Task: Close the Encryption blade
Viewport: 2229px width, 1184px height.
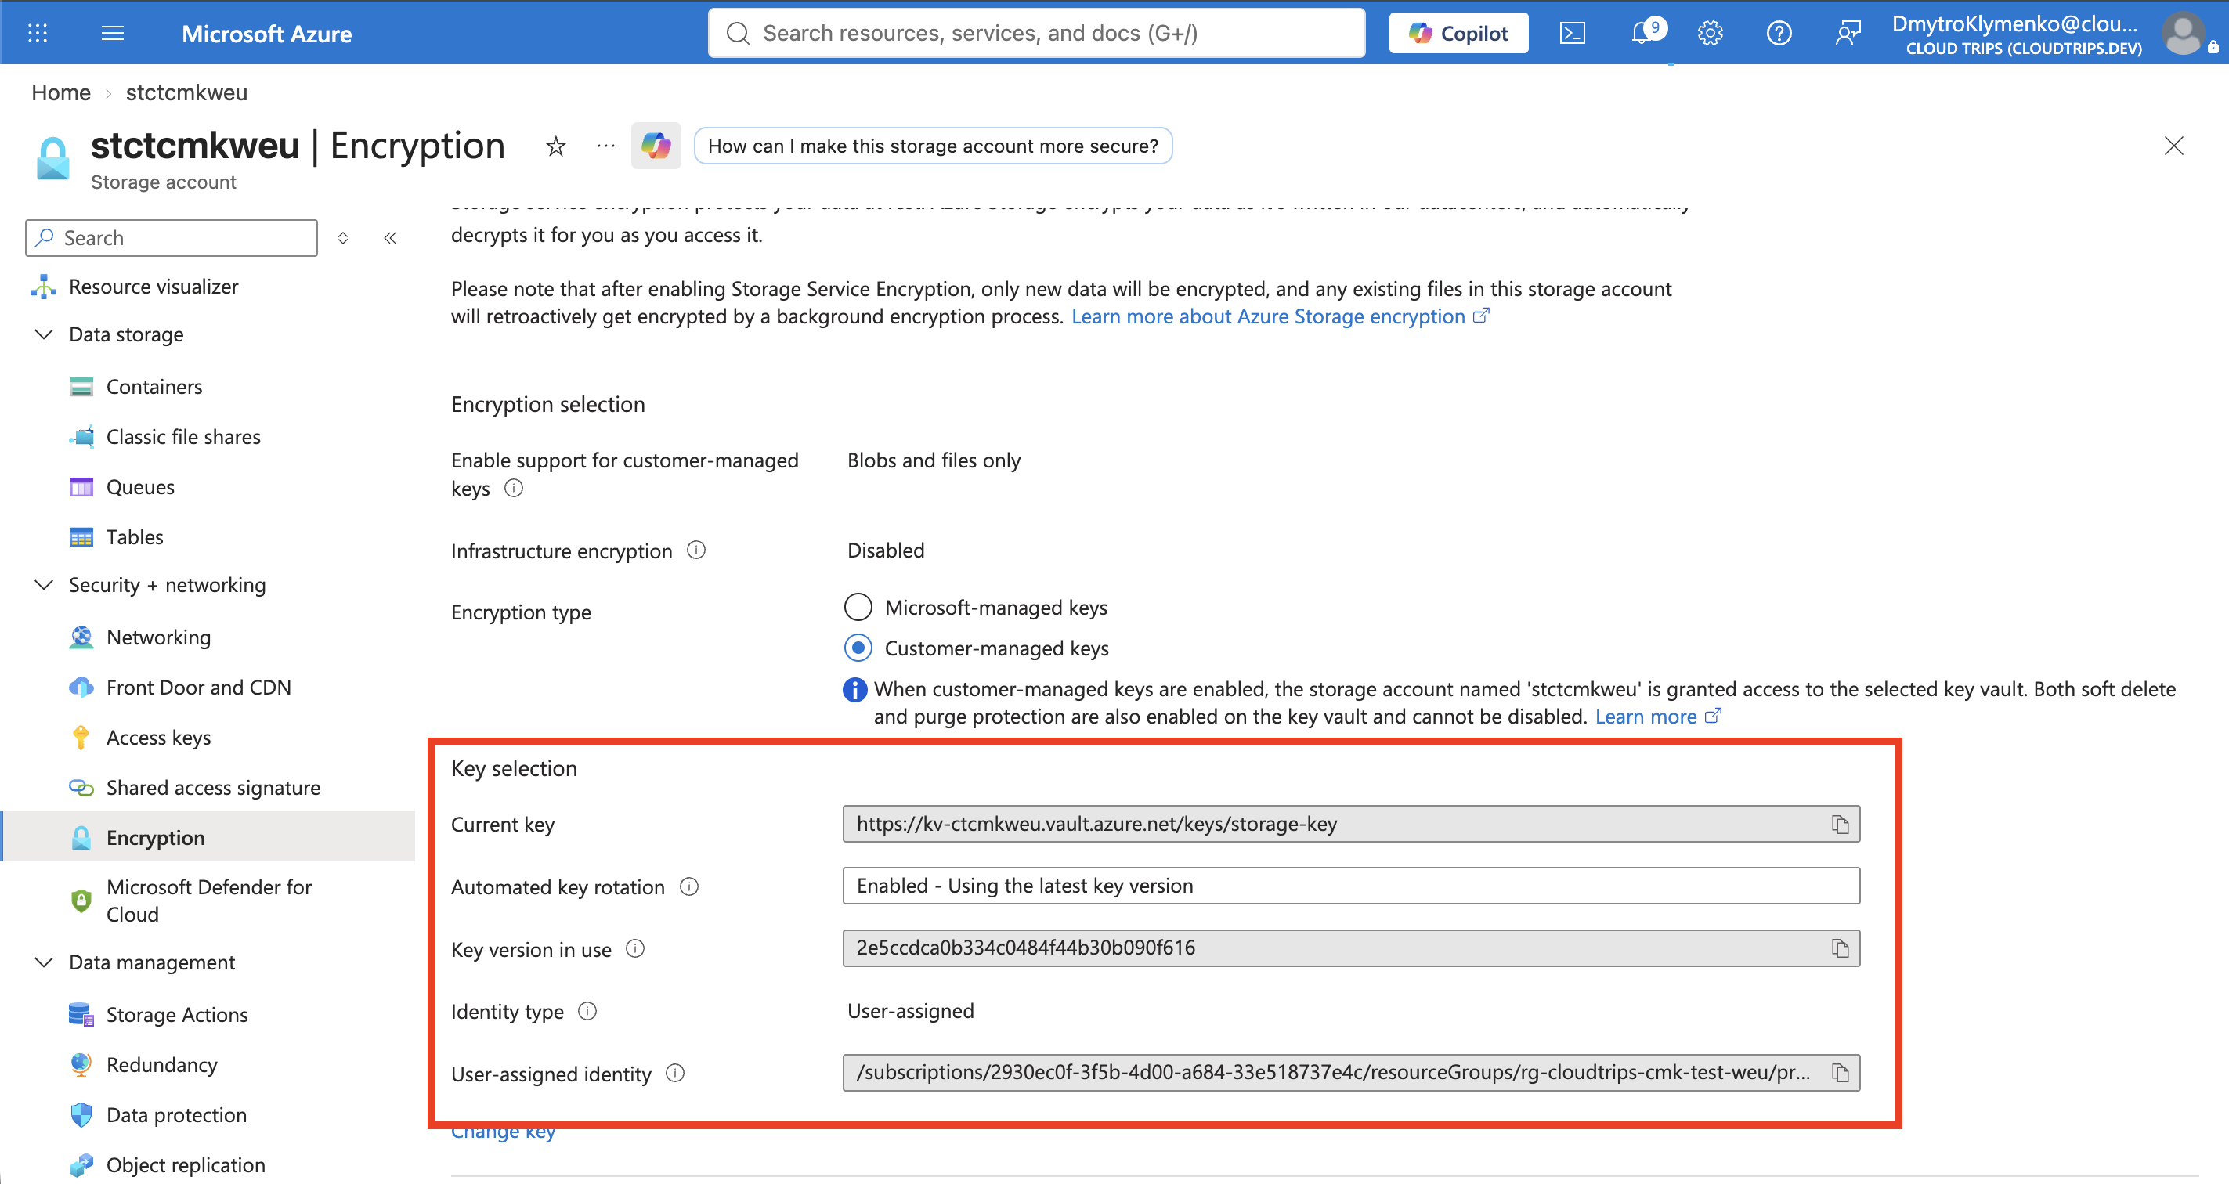Action: click(2173, 146)
